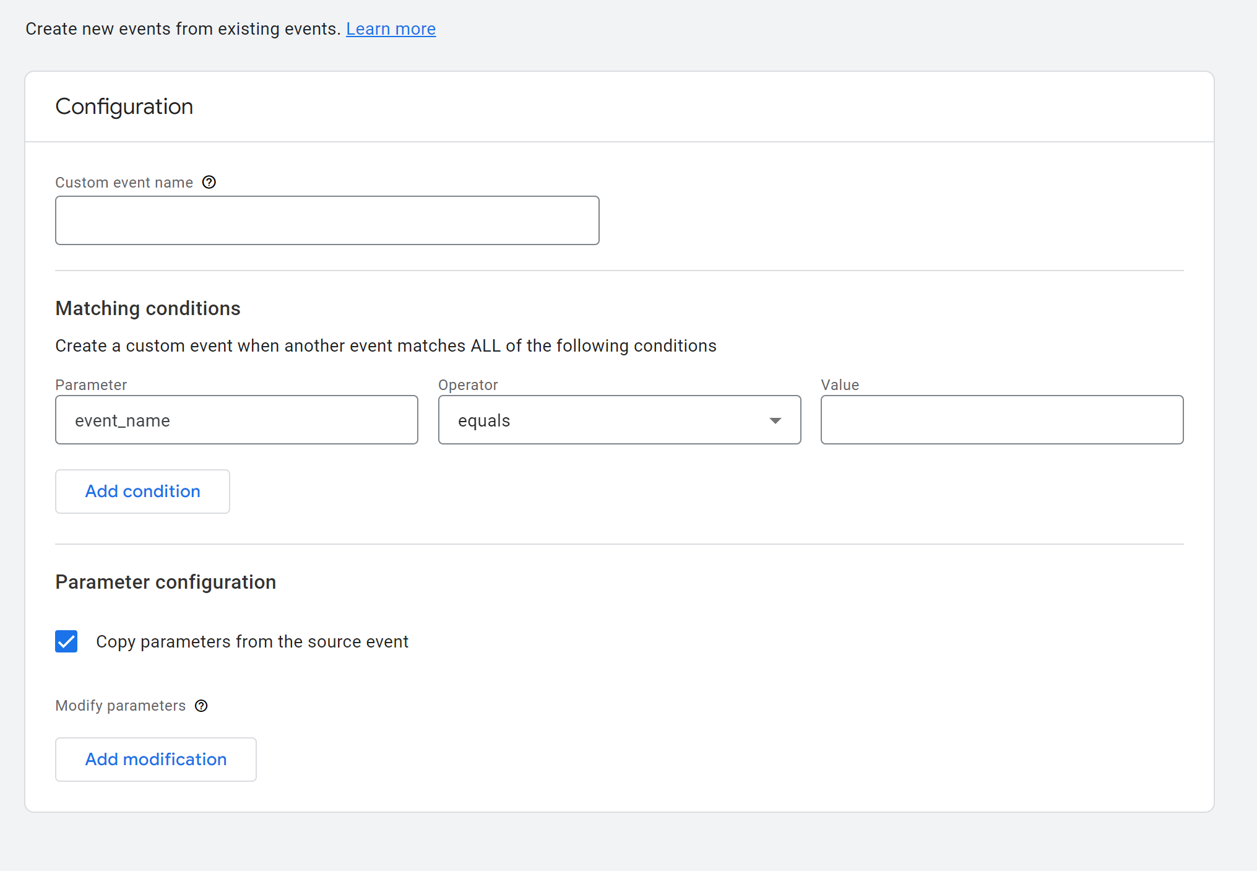Click the Matching conditions heading
Image resolution: width=1257 pixels, height=871 pixels.
[x=147, y=308]
